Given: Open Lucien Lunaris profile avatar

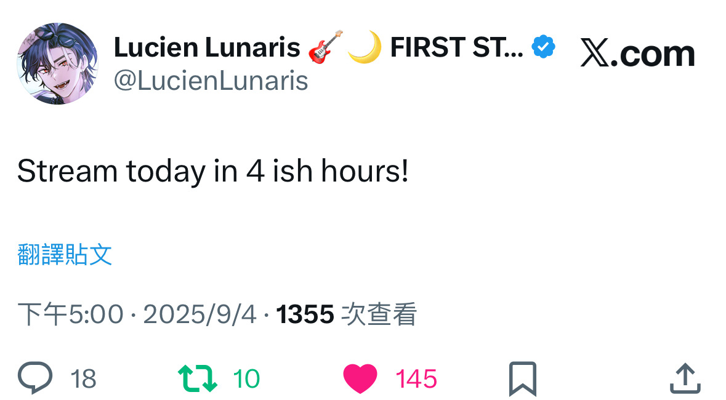Looking at the screenshot, I should point(57,63).
